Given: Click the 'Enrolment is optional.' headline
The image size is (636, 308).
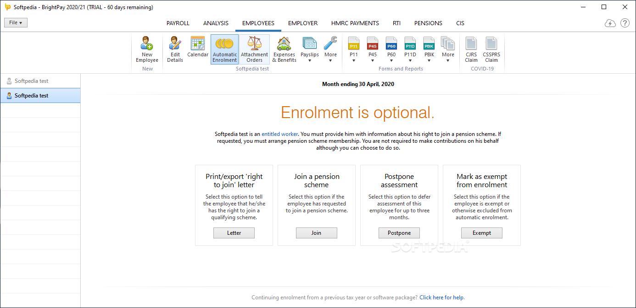Looking at the screenshot, I should click(x=358, y=113).
